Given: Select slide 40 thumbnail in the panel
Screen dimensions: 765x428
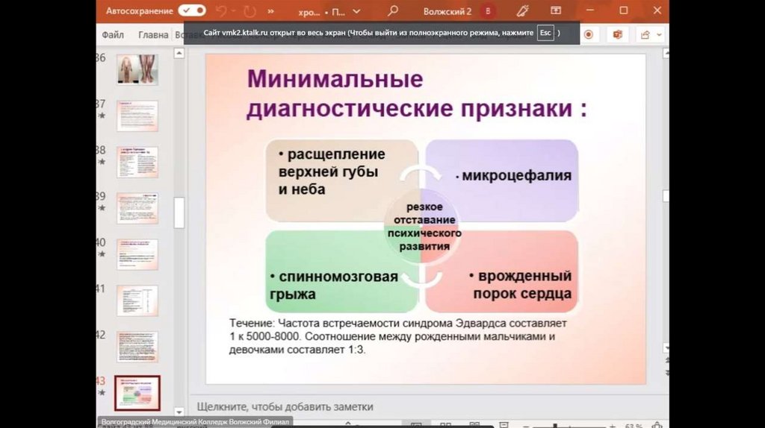Looking at the screenshot, I should click(x=137, y=254).
